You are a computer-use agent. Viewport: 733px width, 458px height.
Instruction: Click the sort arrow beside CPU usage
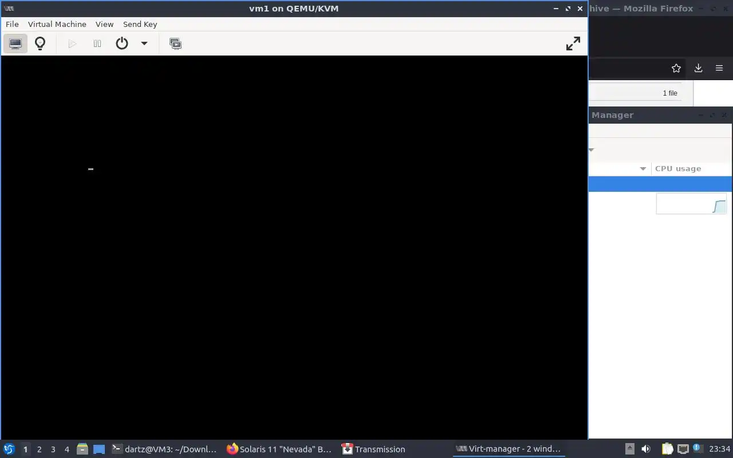click(x=643, y=169)
